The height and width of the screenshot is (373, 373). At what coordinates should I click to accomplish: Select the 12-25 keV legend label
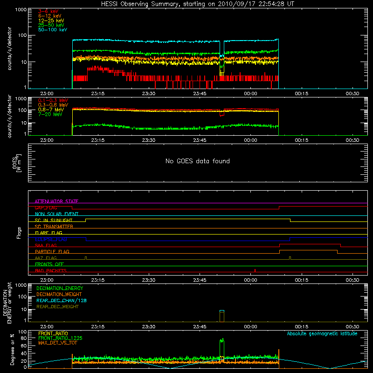pyautogui.click(x=51, y=21)
